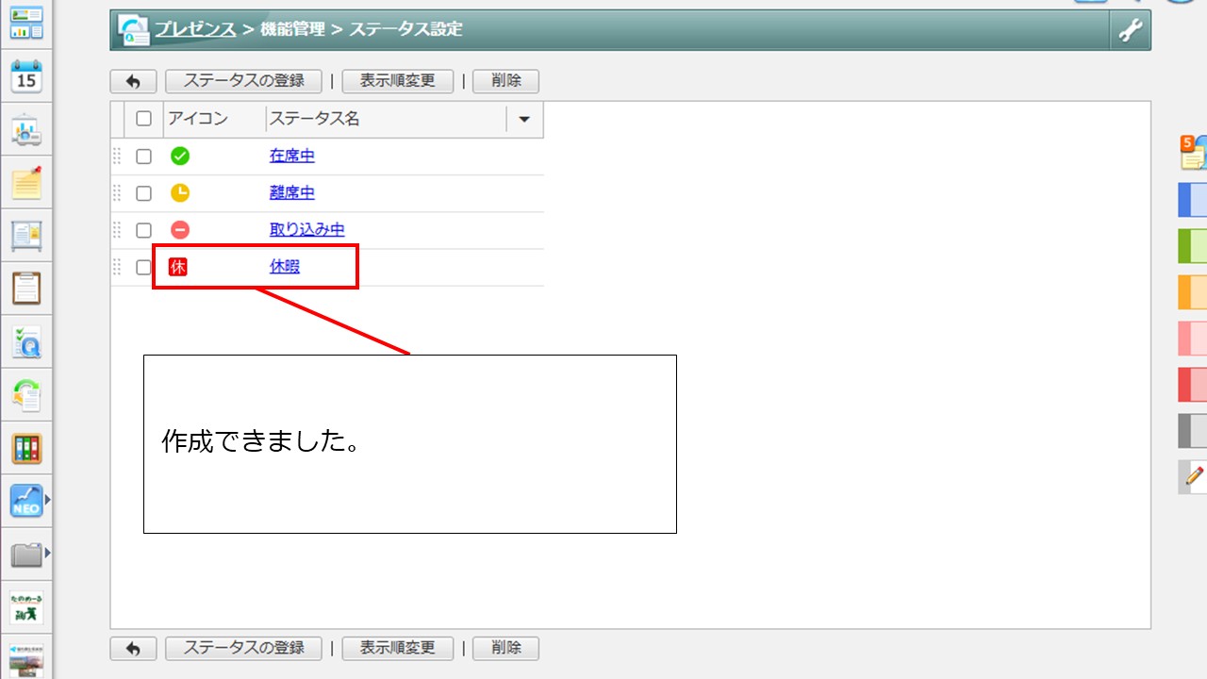Viewport: 1207px width, 679px height.
Task: Check the checkbox for 取り込み中
Action: (x=143, y=229)
